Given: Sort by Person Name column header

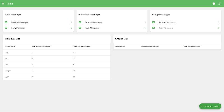Looking at the screenshot, I should pyautogui.click(x=10, y=46).
